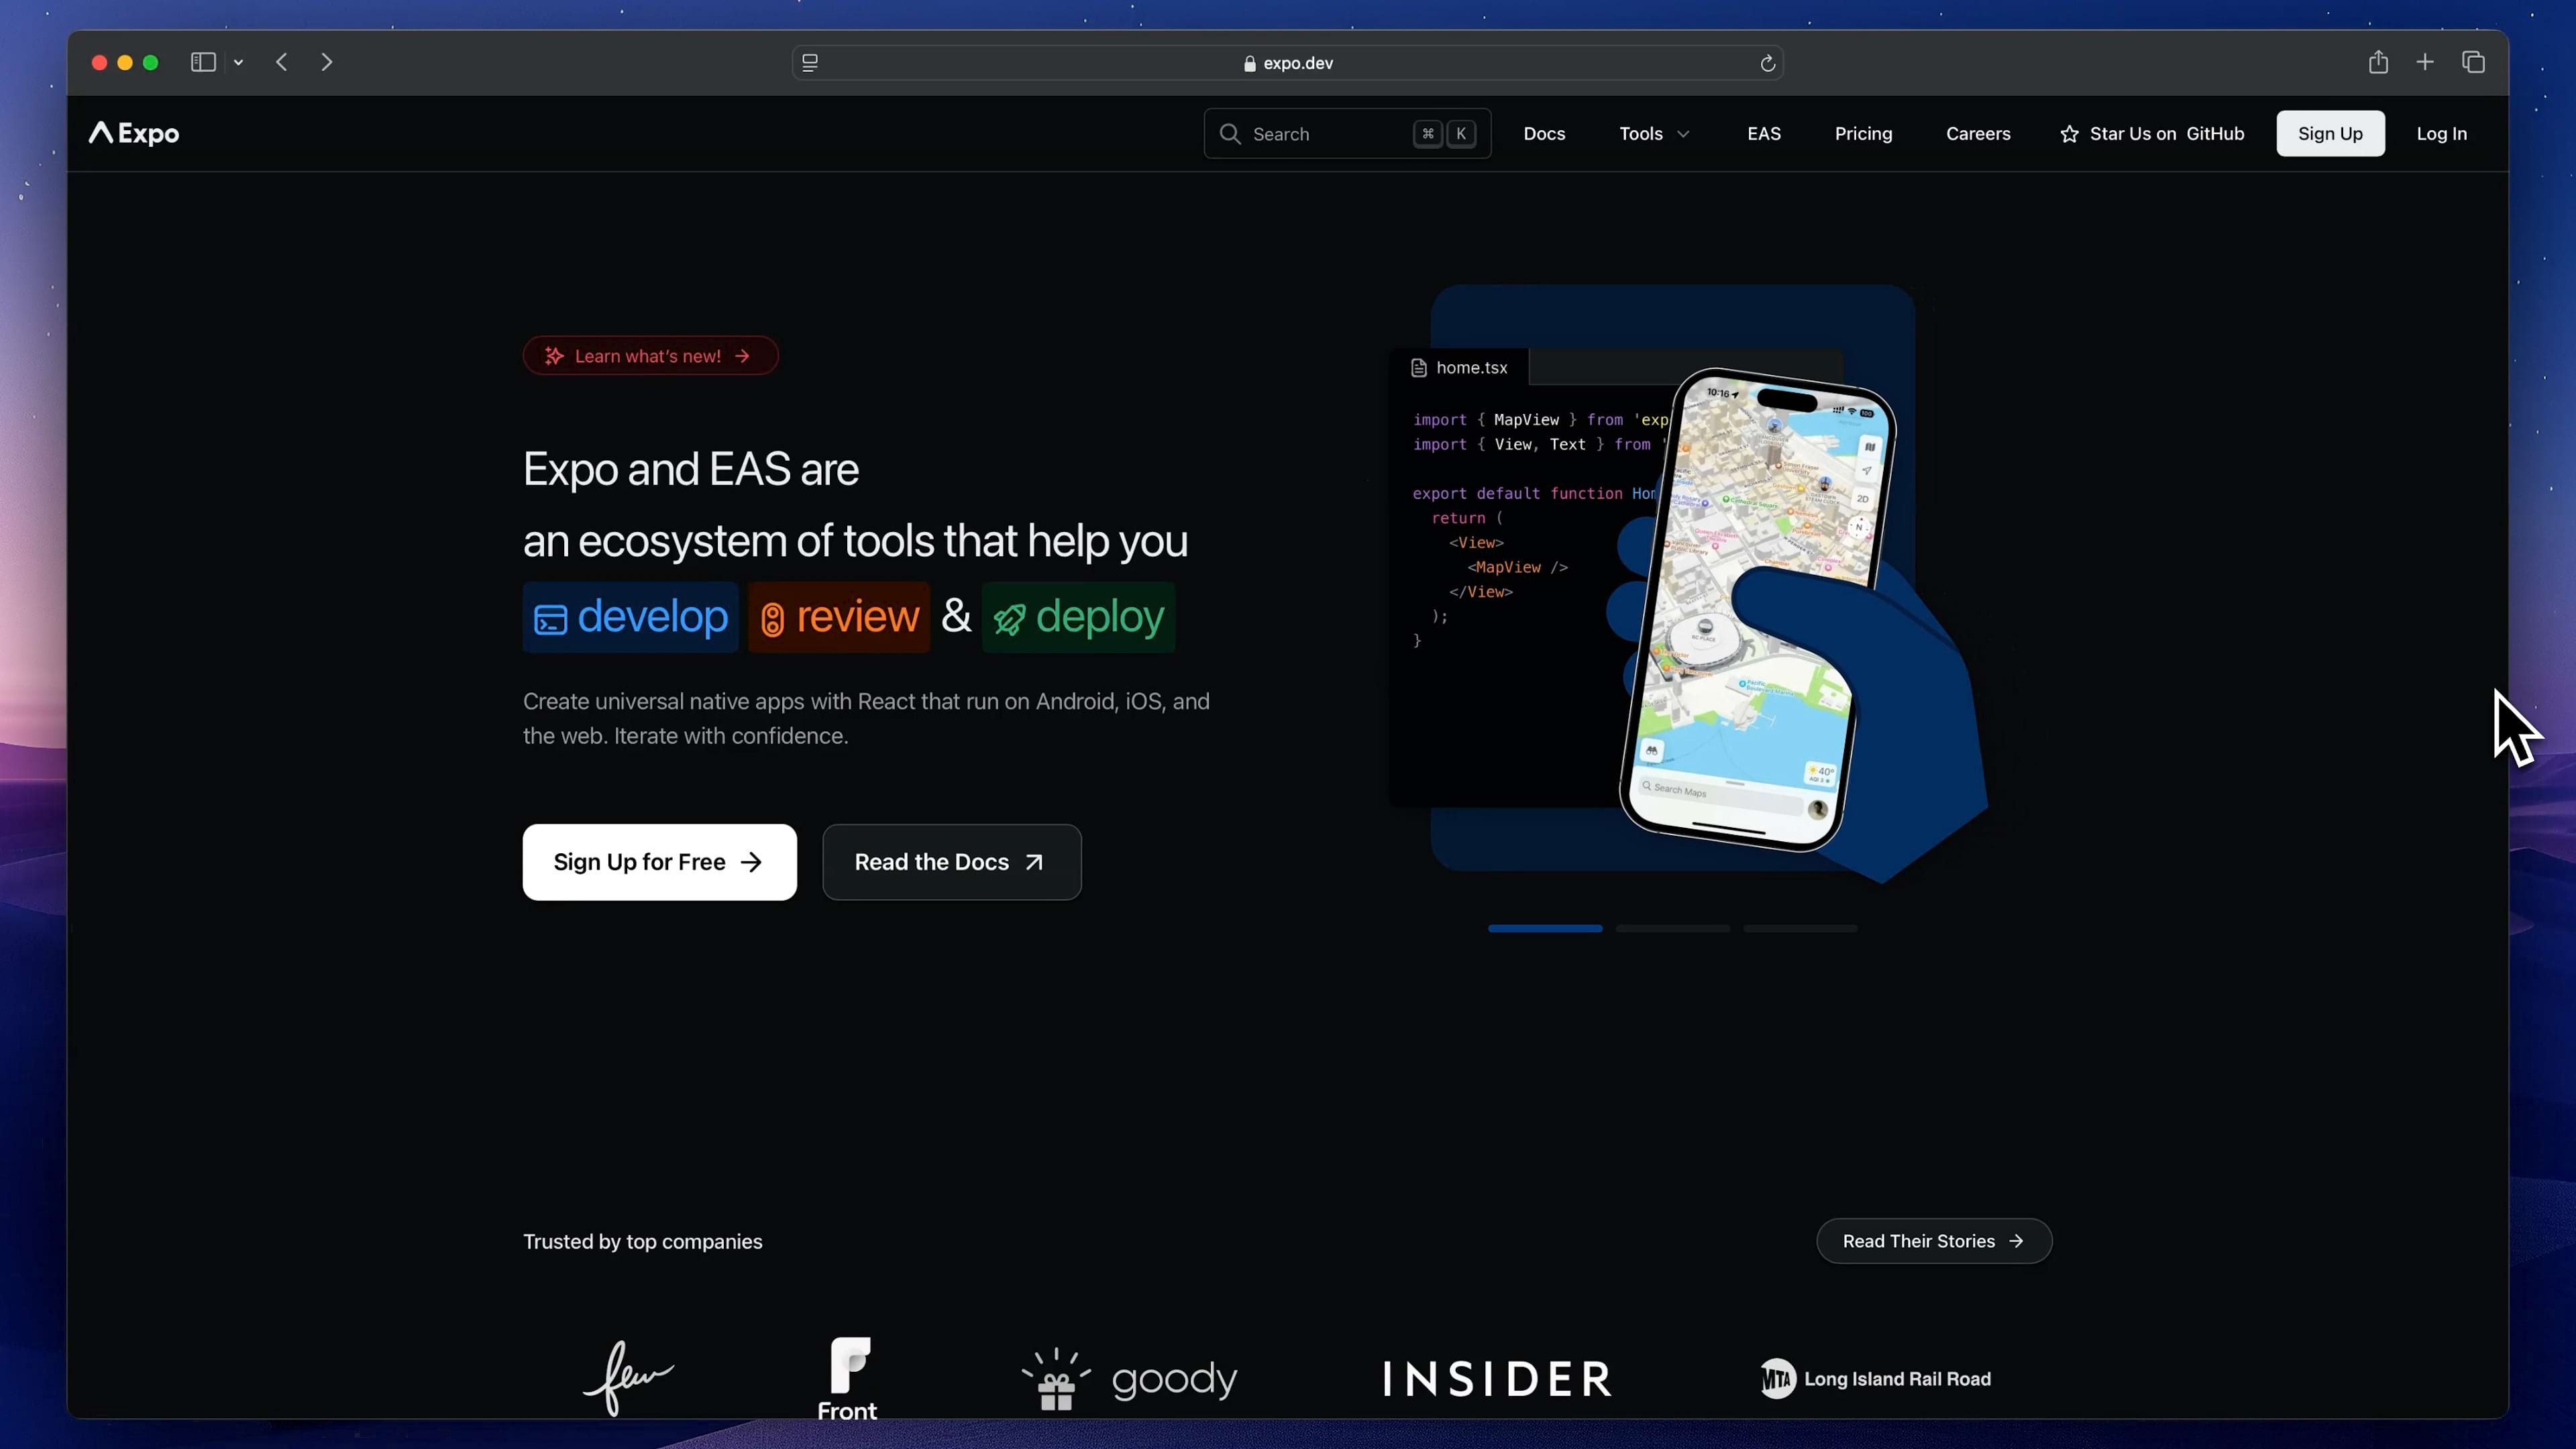Click the cursive signature company logo

(629, 1378)
